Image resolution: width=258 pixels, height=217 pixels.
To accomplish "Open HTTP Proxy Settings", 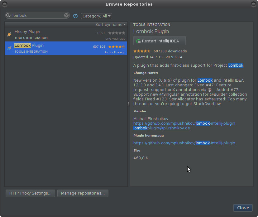I will point(30,193).
